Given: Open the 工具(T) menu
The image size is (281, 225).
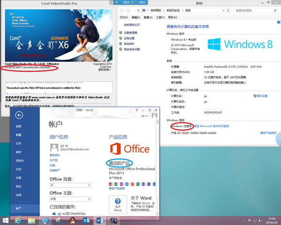Looking at the screenshot, I should point(160,17).
